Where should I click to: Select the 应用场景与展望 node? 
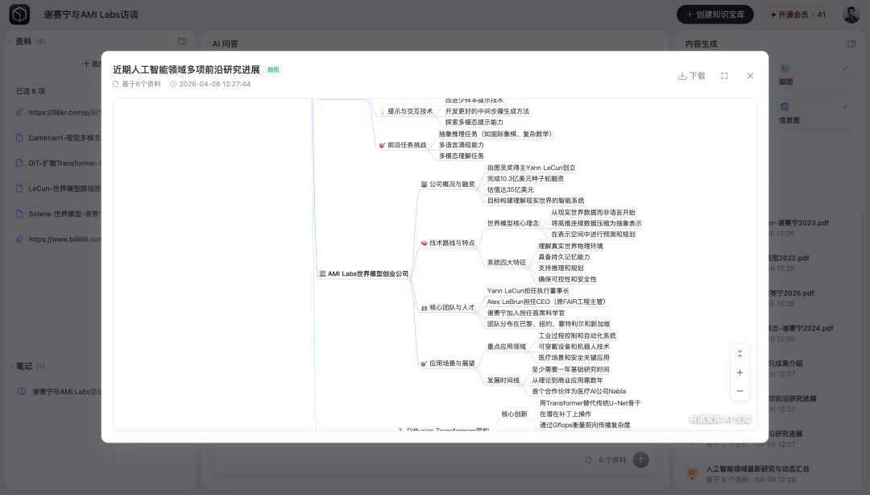448,364
